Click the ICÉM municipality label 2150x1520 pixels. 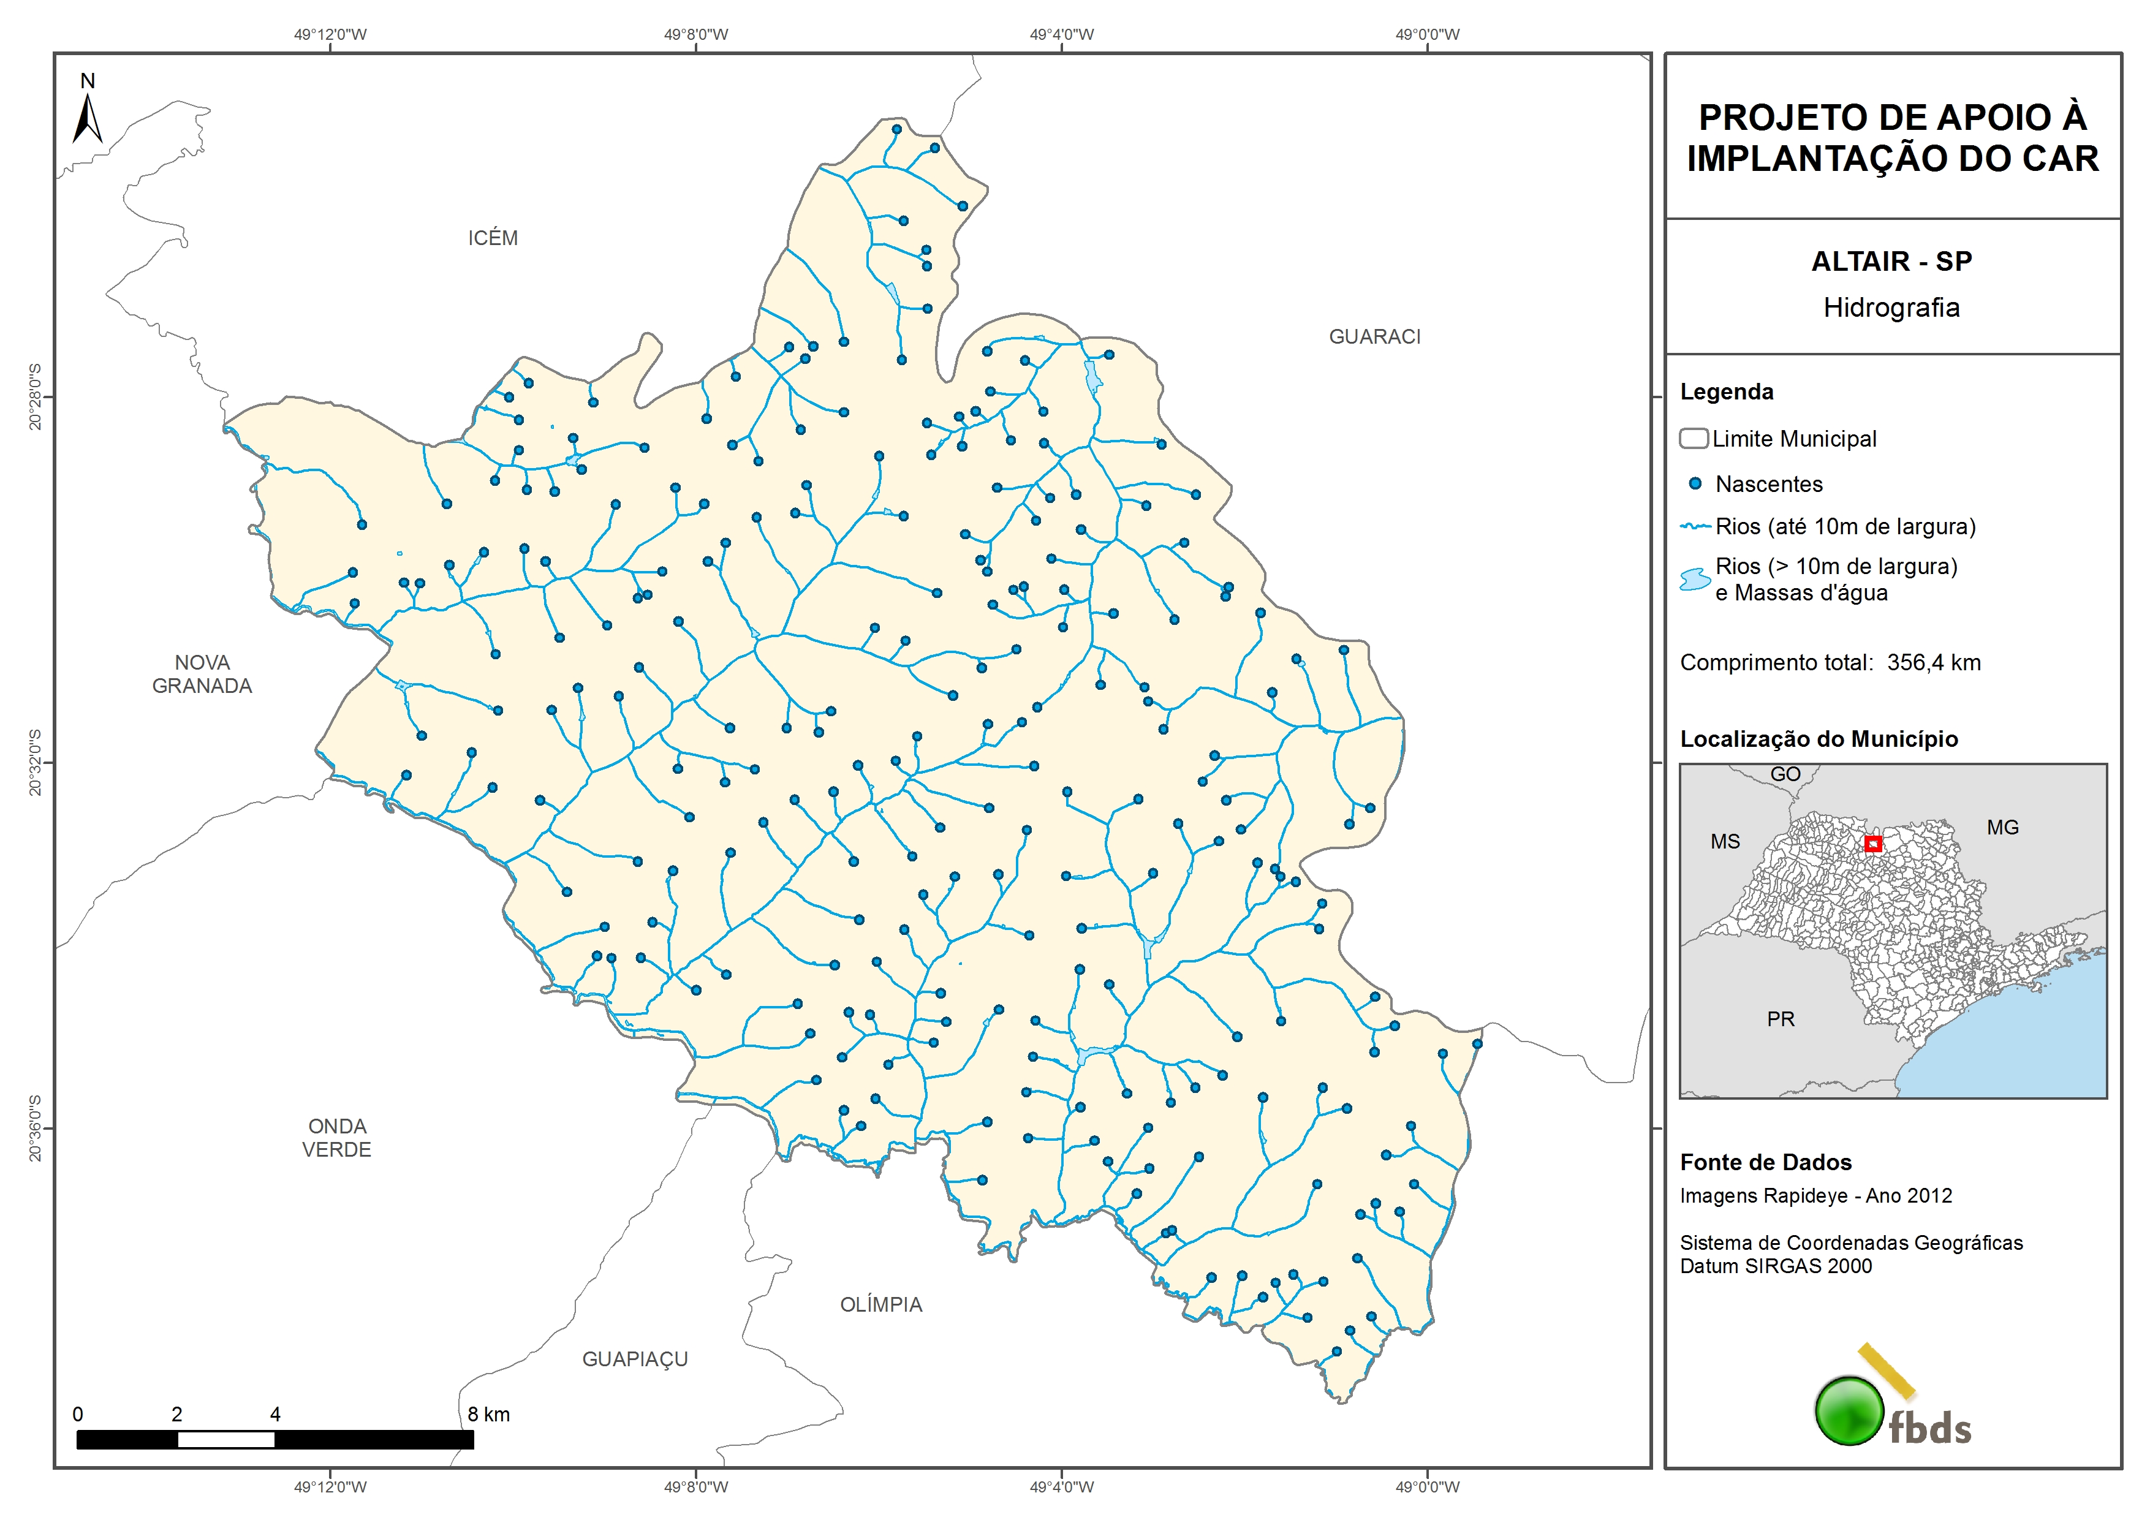(493, 238)
